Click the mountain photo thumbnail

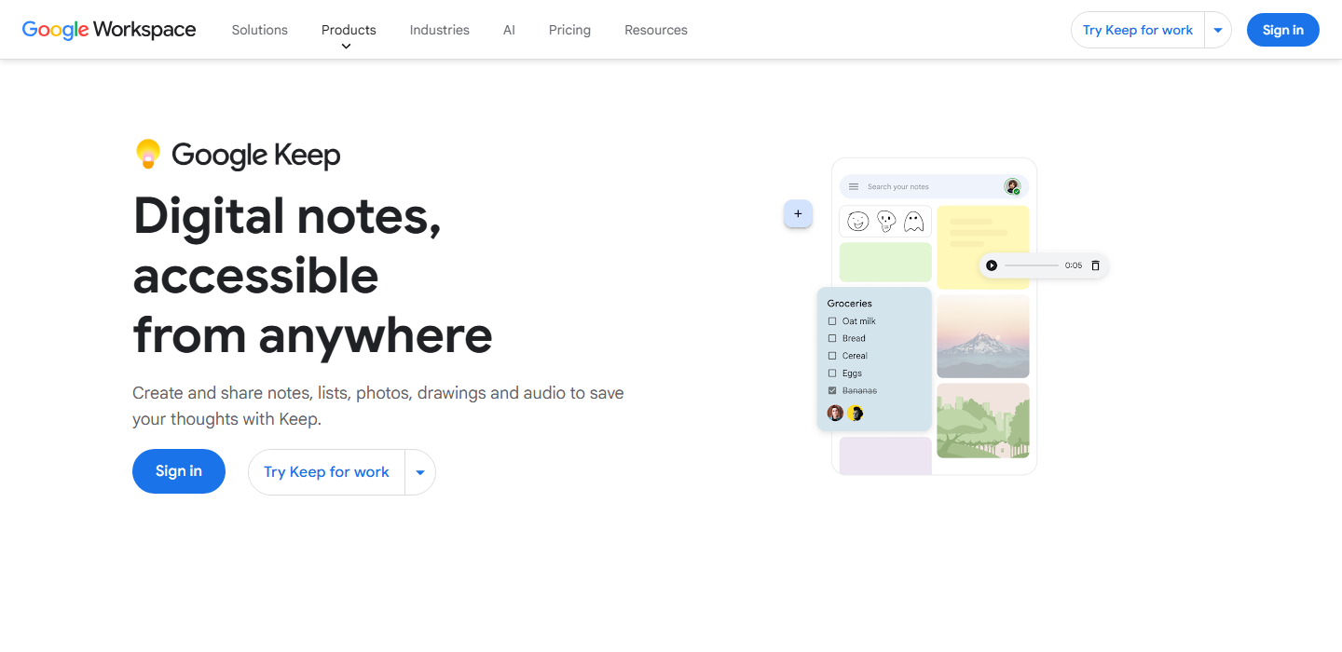click(983, 336)
